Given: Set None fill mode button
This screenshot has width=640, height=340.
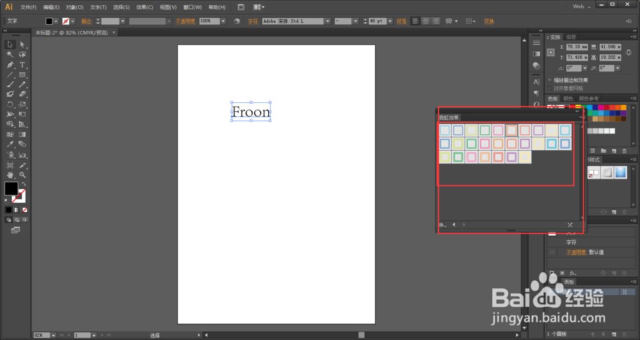Looking at the screenshot, I should [25, 210].
